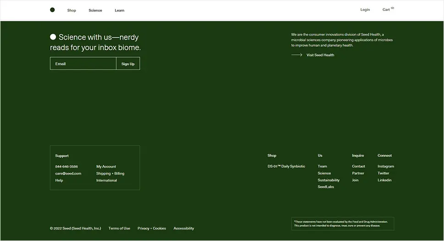This screenshot has width=444, height=241.
Task: Click the FDA disclaimer statement box
Action: click(343, 224)
